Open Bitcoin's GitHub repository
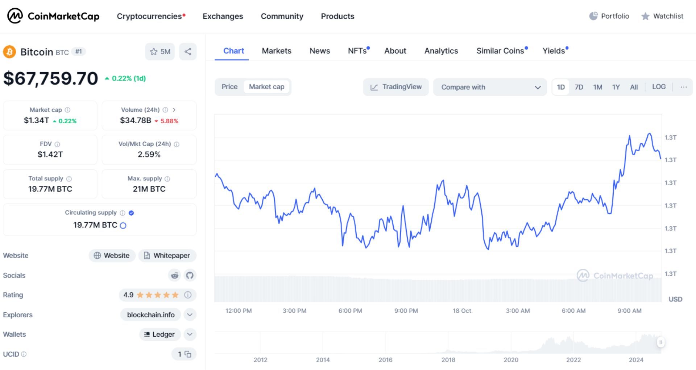 (189, 275)
